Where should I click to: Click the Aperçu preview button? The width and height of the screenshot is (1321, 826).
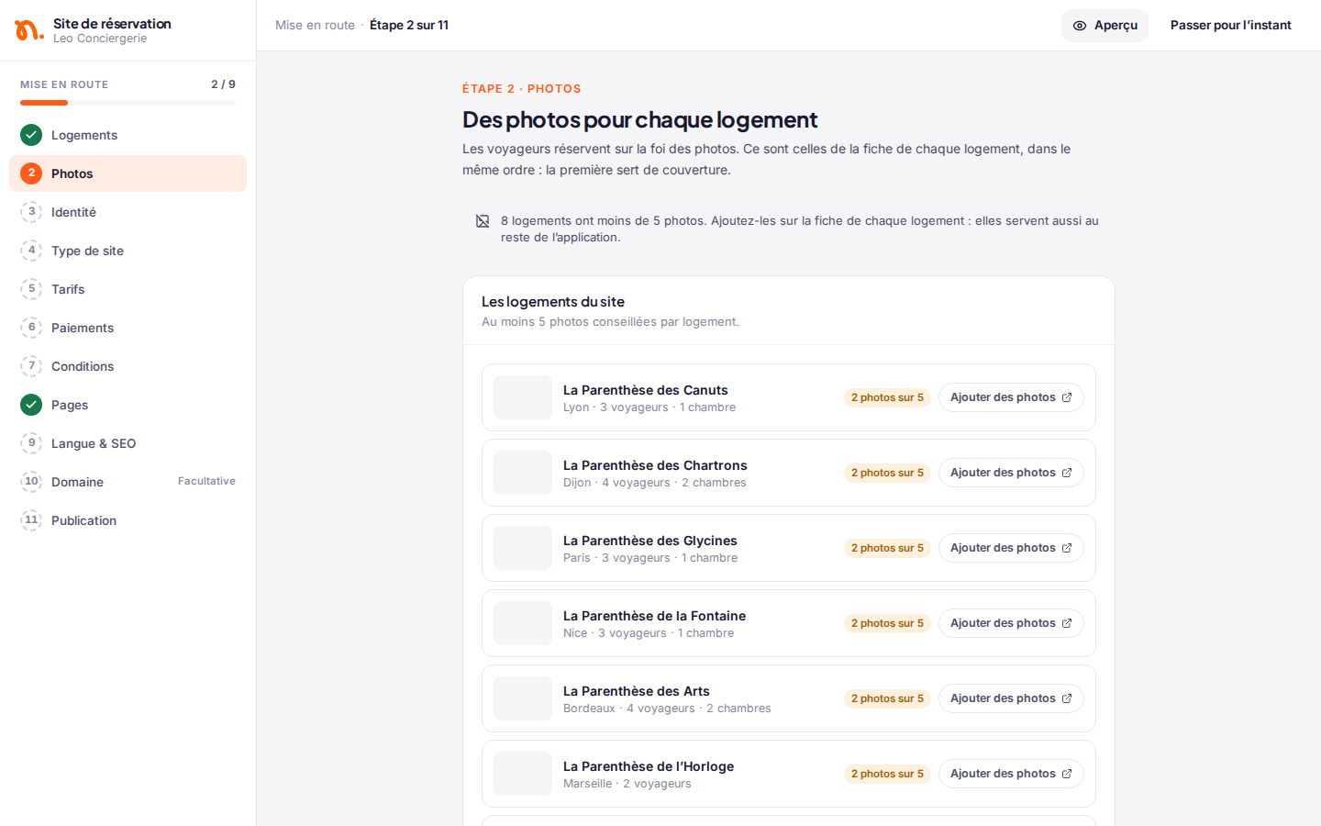point(1105,26)
